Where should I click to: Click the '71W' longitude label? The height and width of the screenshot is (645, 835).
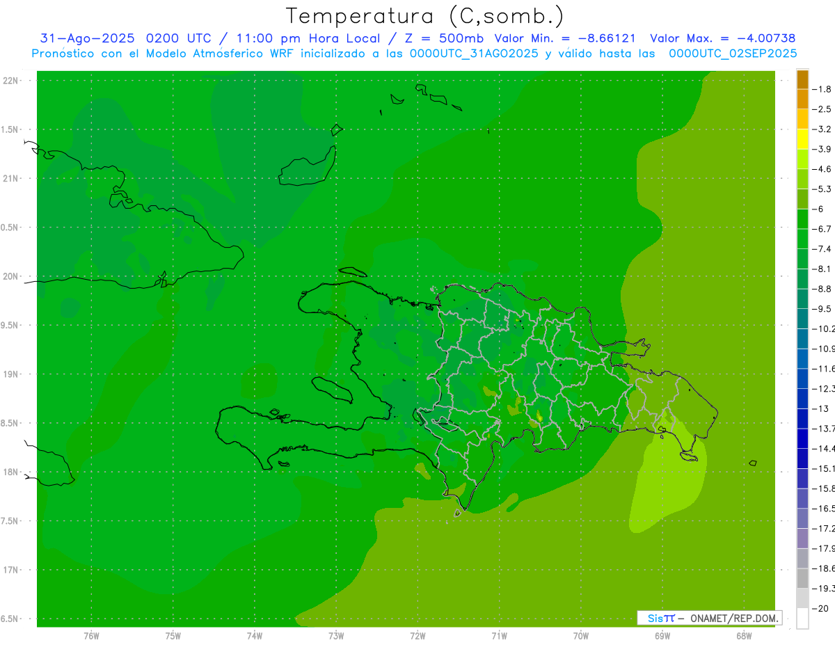499,636
